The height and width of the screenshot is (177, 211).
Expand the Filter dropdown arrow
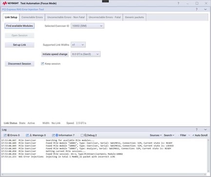click(189, 135)
